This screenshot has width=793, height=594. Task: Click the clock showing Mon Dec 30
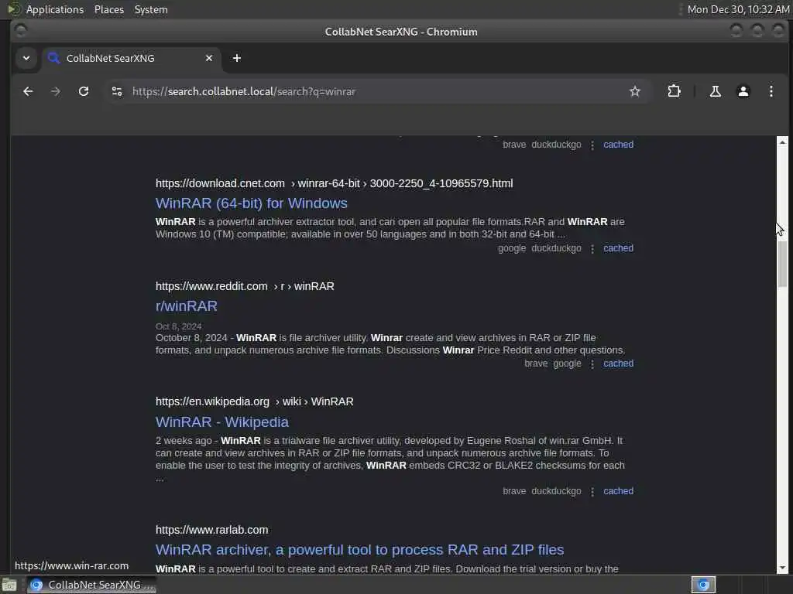(738, 9)
